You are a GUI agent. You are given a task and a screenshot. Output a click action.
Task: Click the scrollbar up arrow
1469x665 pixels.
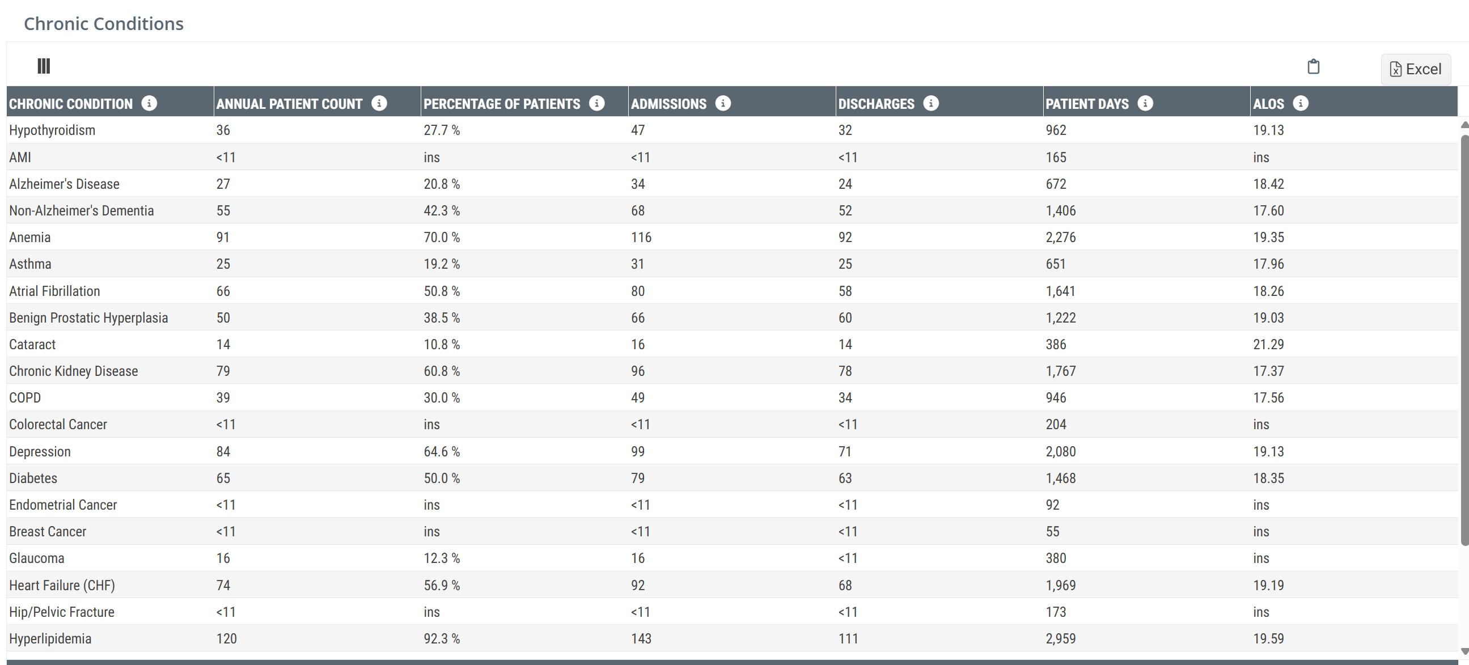pyautogui.click(x=1464, y=125)
